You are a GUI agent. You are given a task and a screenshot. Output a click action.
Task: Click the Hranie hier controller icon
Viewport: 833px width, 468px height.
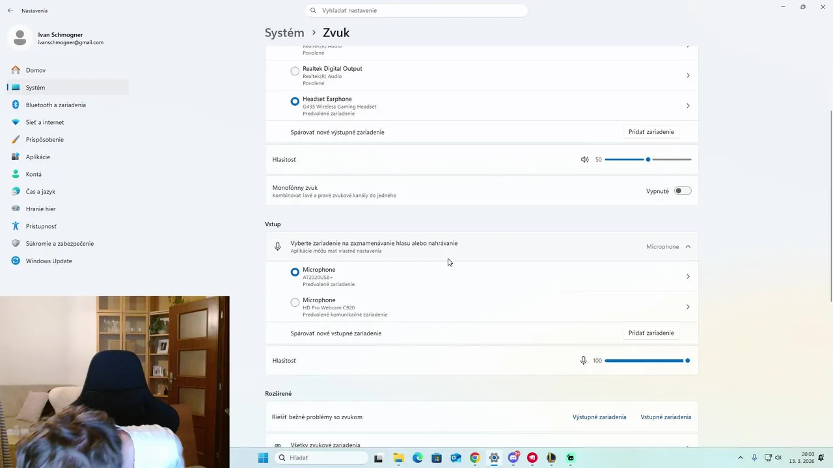pyautogui.click(x=16, y=209)
